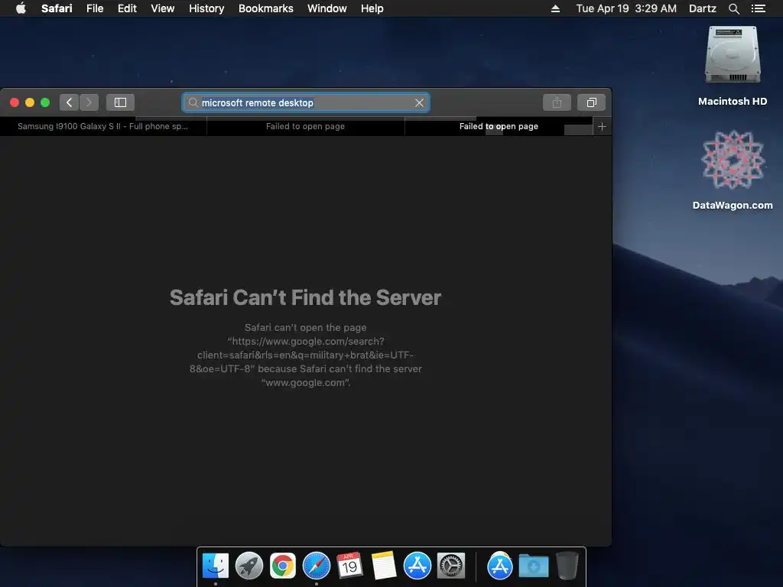Click the Safari compass in the Dock
Image resolution: width=783 pixels, height=587 pixels.
317,566
